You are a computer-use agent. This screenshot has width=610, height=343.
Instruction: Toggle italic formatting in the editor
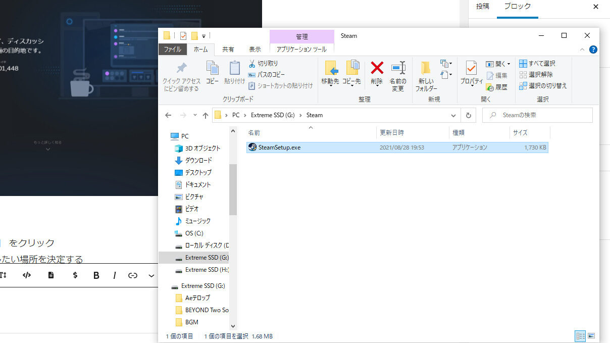115,275
